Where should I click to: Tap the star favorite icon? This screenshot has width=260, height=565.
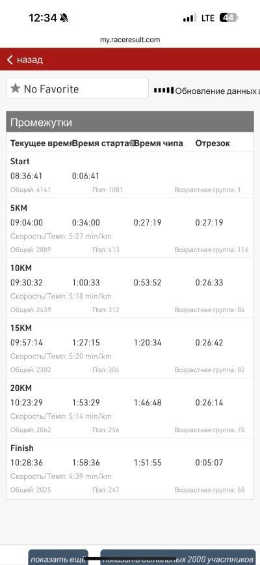[x=15, y=88]
